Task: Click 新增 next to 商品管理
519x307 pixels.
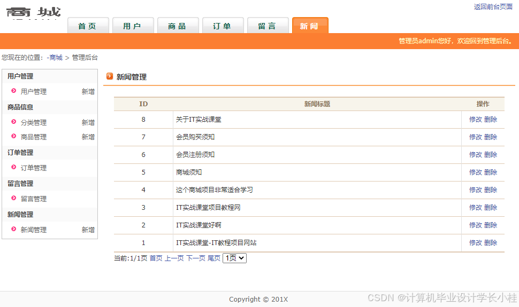Action: [x=88, y=137]
